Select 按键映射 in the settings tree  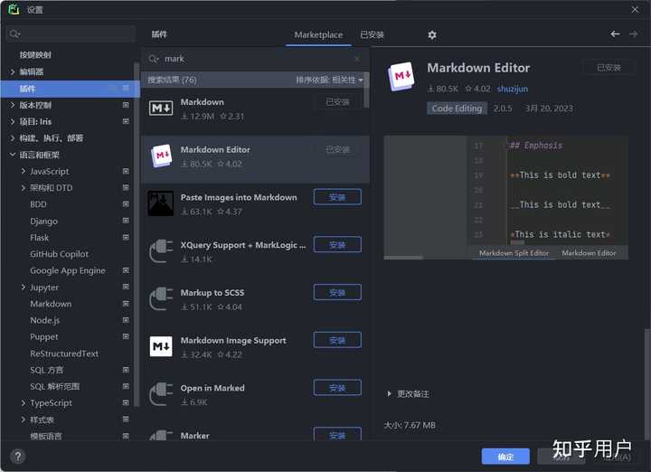pos(35,55)
